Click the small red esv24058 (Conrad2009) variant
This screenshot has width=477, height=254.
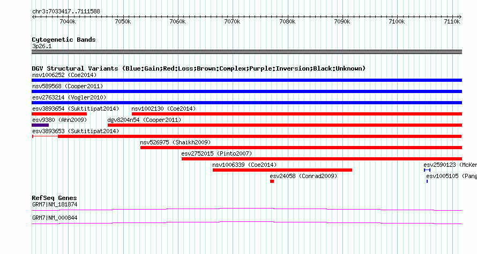(x=272, y=181)
